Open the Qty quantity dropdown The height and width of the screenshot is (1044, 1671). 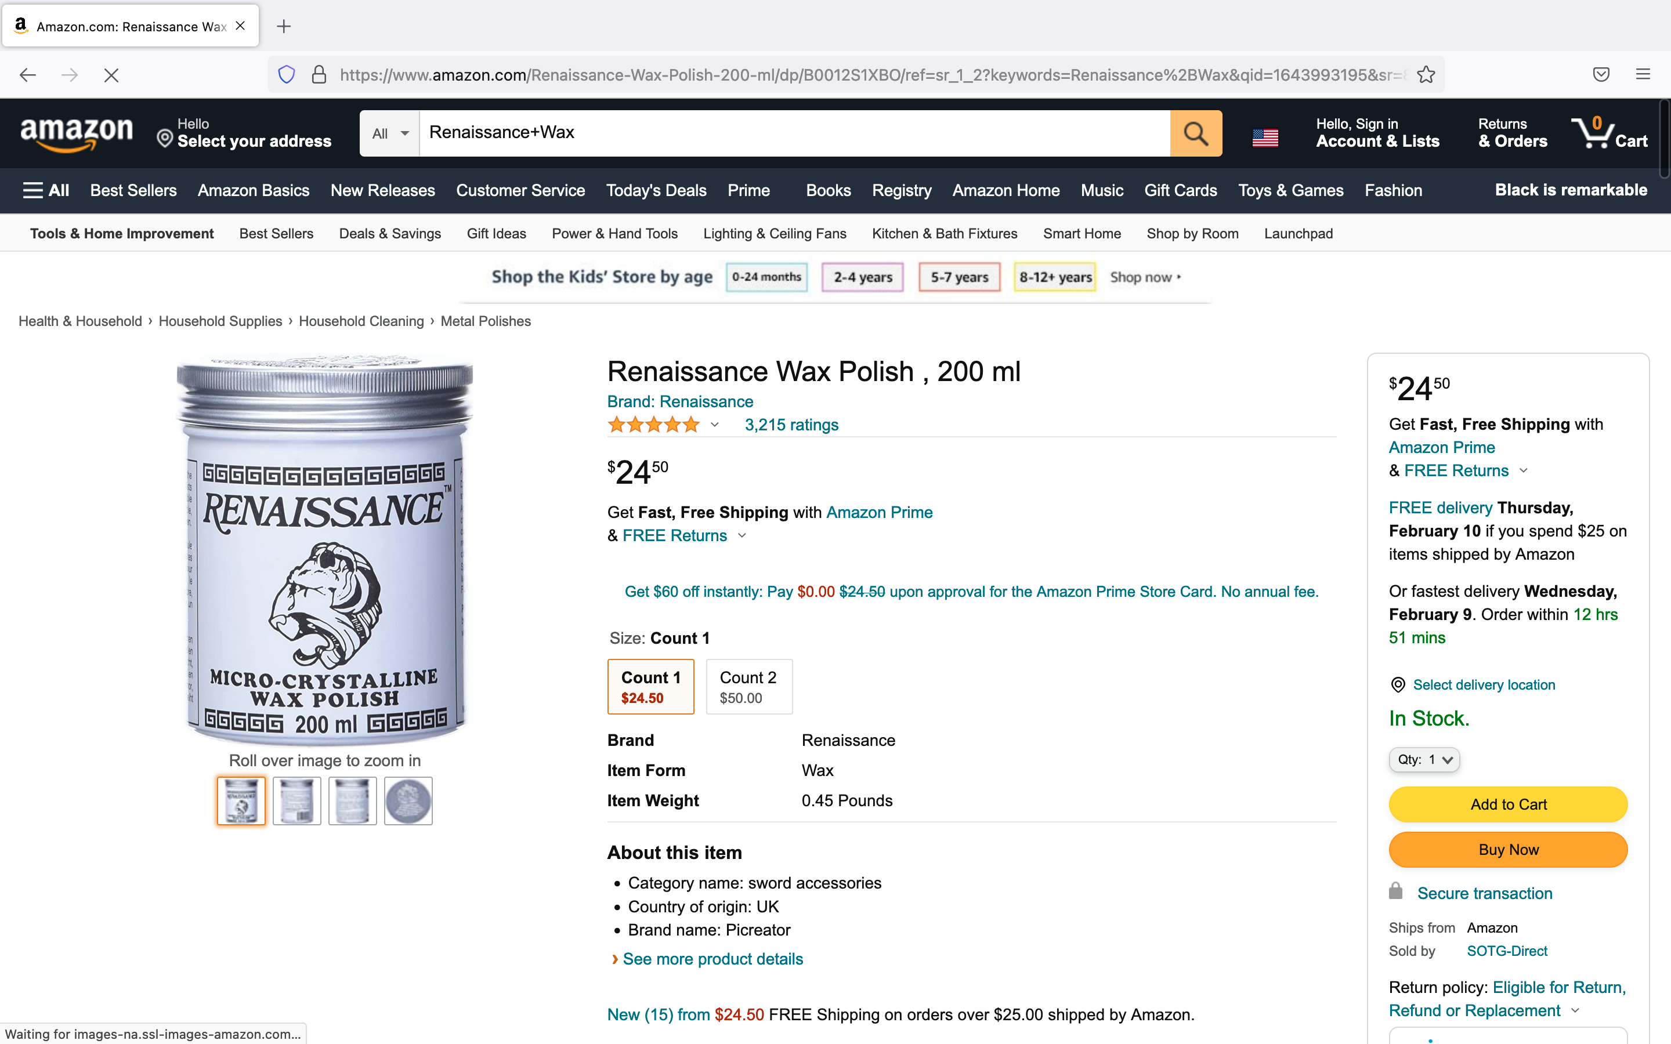pos(1424,760)
